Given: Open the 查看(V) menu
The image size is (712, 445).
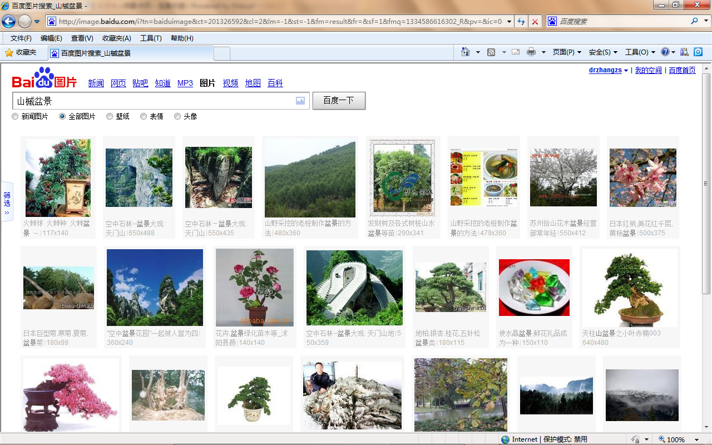Looking at the screenshot, I should pyautogui.click(x=82, y=38).
